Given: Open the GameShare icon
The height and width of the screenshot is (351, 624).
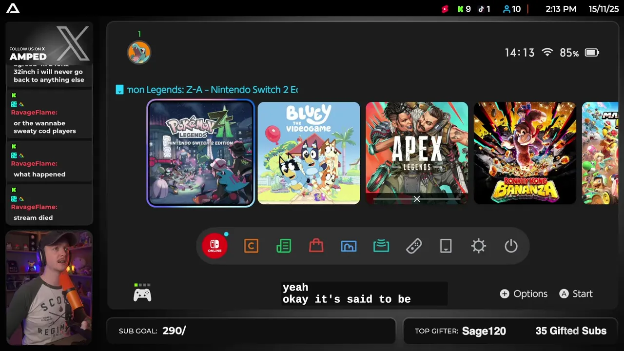Looking at the screenshot, I should [381, 246].
